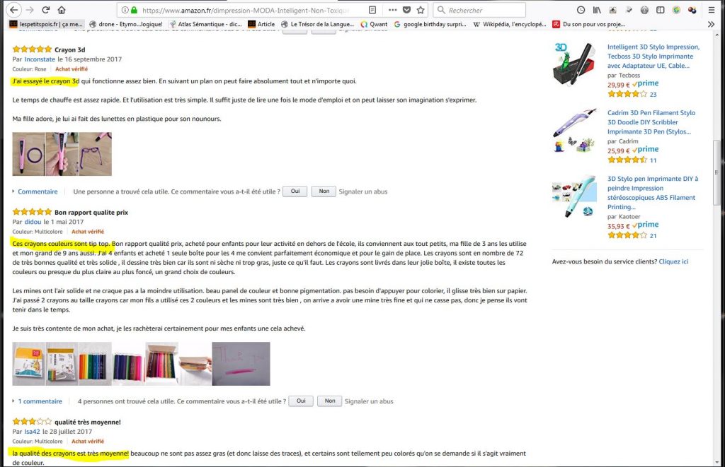Screen dimensions: 725x467
Task: Open Wikipédia bookmark in bookmarks toolbar
Action: click(510, 24)
